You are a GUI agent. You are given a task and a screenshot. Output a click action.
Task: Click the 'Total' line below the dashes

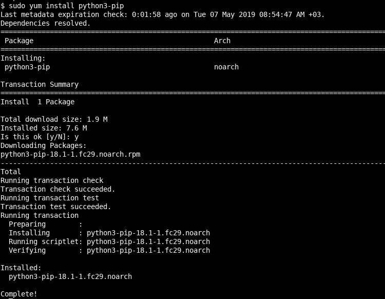click(x=11, y=172)
